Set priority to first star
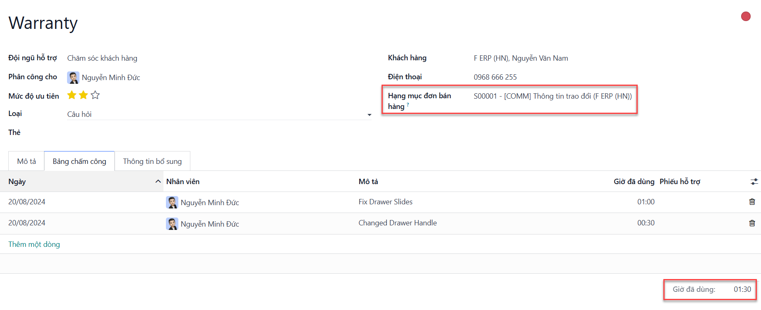 pyautogui.click(x=72, y=95)
